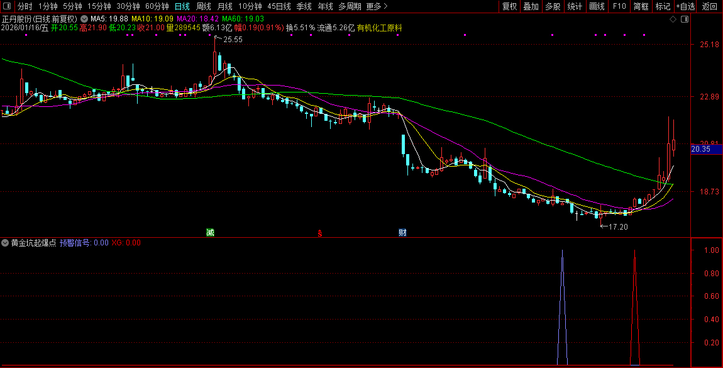Select the 60分钟 period tab
The image size is (723, 368).
(x=157, y=6)
